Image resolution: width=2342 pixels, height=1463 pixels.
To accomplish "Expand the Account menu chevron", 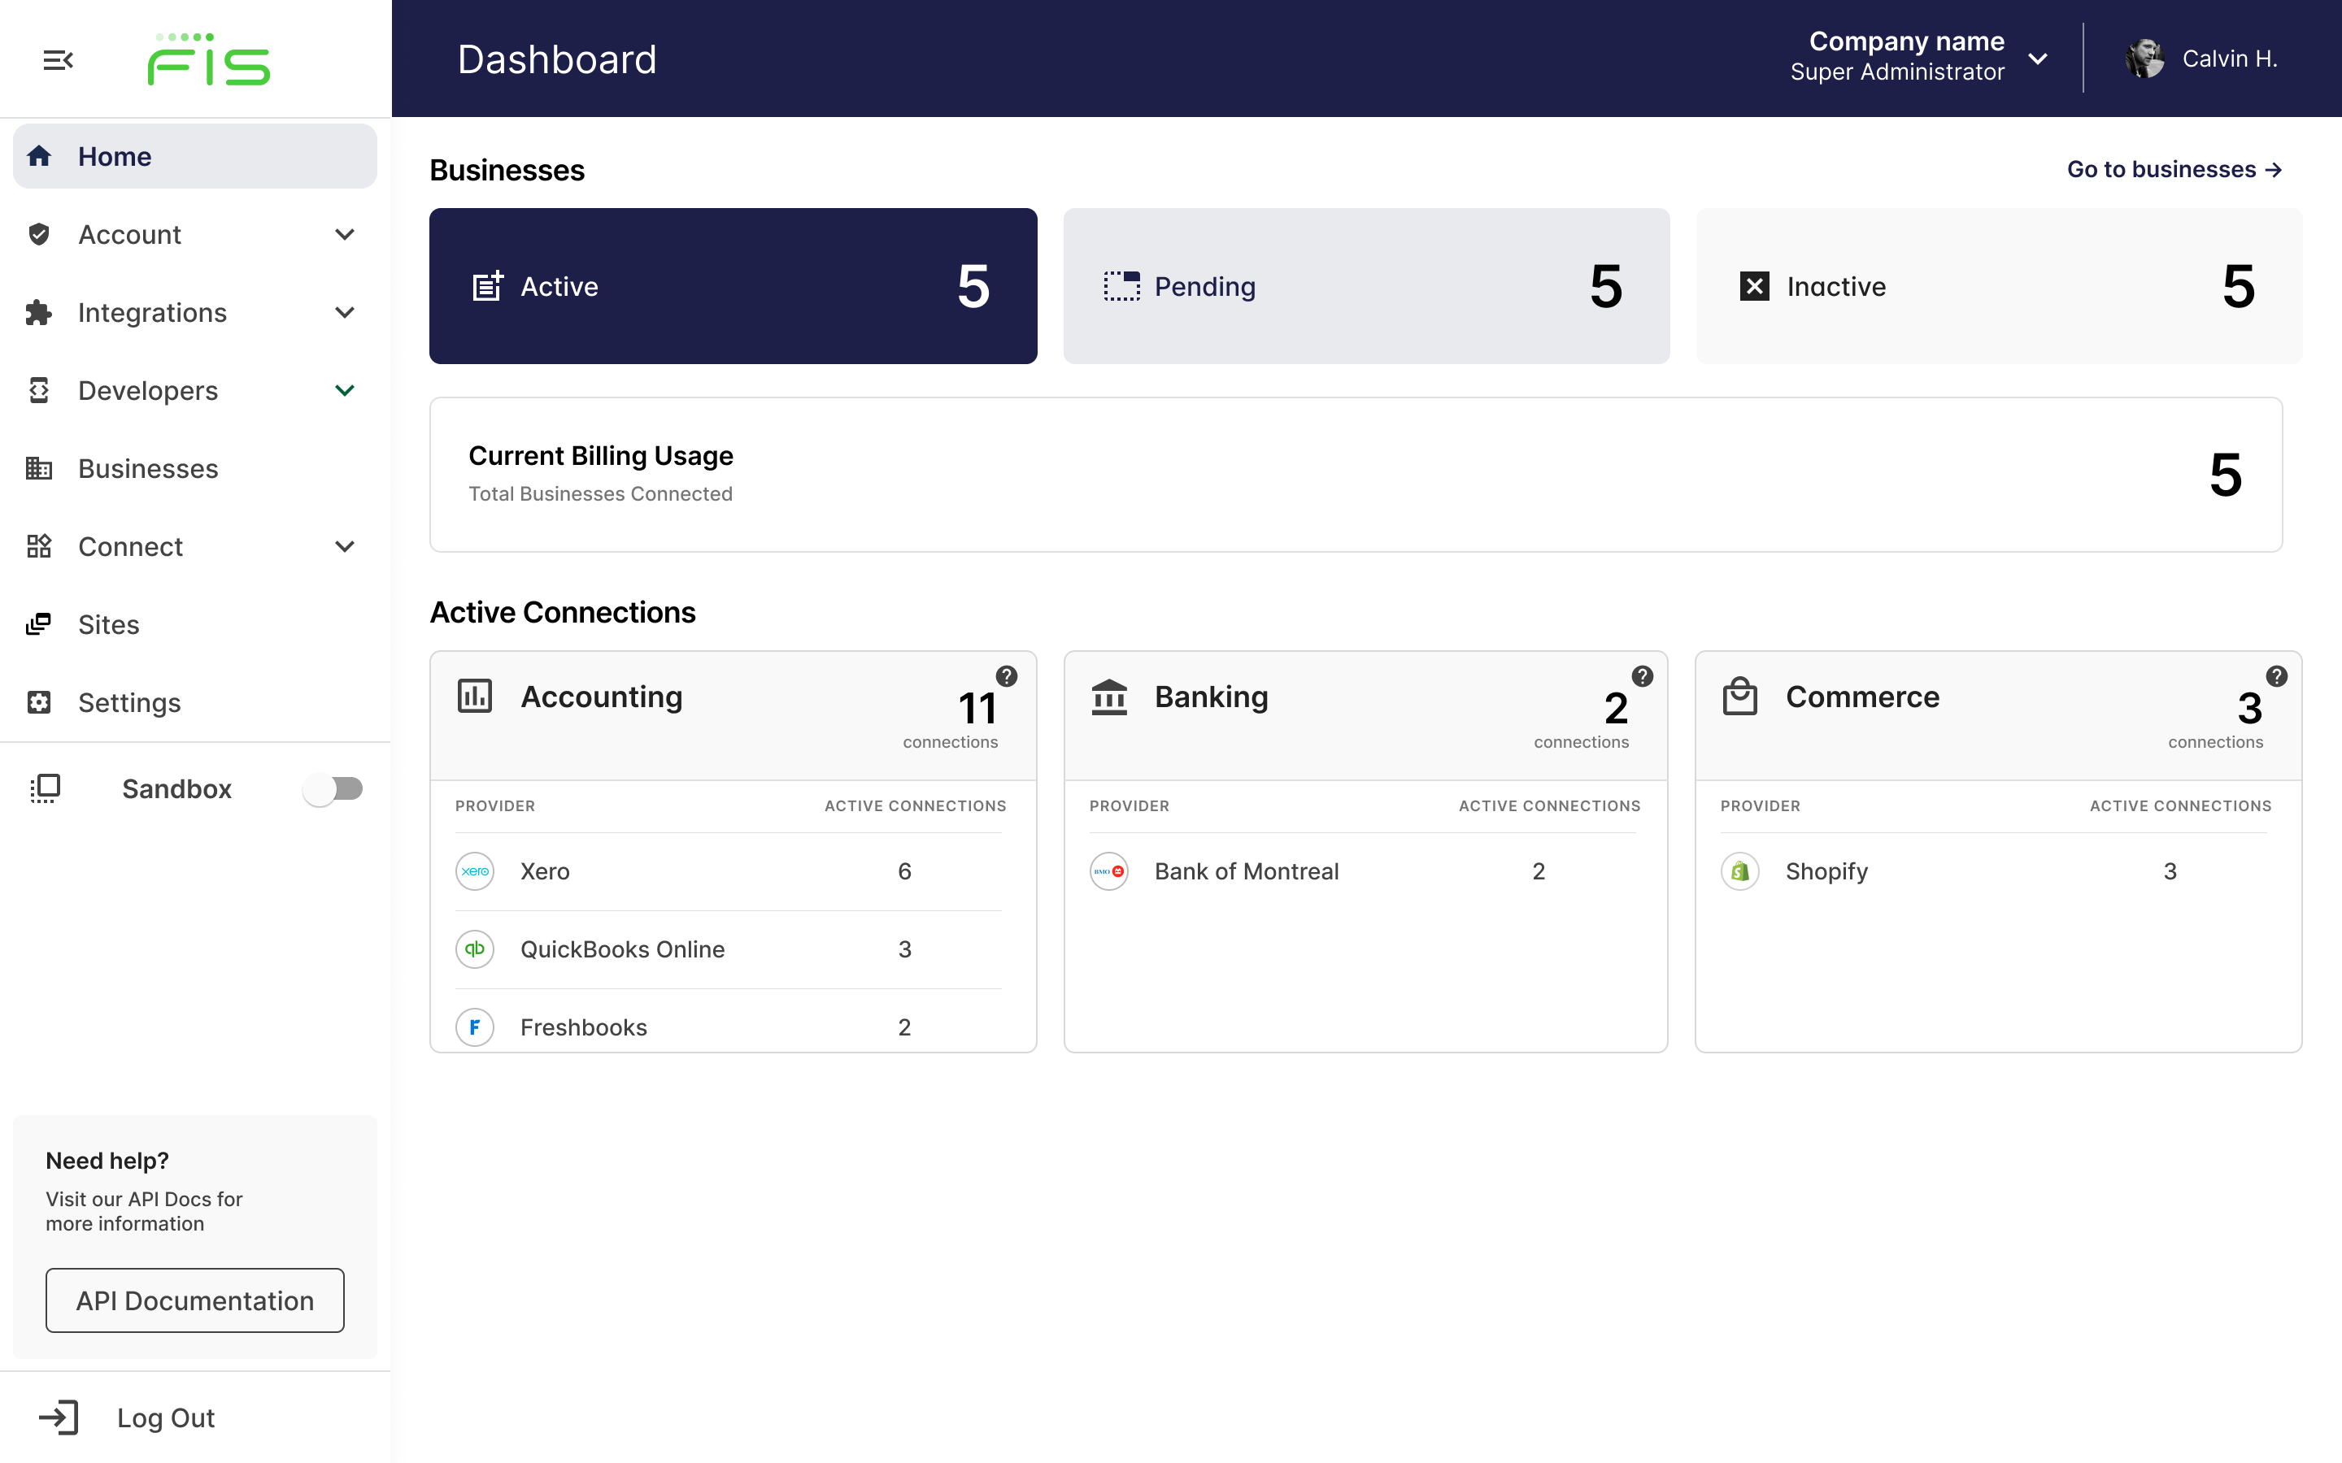I will point(345,234).
